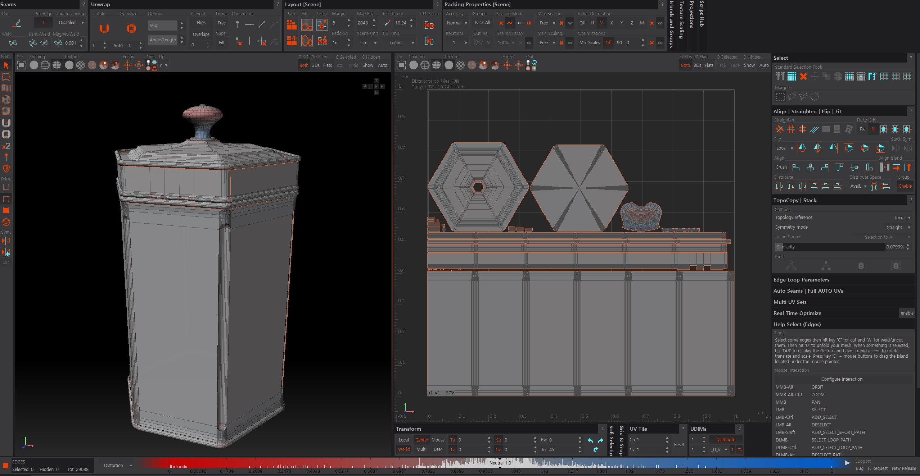This screenshot has width=920, height=476.
Task: Open the Accuracy Normal dropdown
Action: coord(456,23)
